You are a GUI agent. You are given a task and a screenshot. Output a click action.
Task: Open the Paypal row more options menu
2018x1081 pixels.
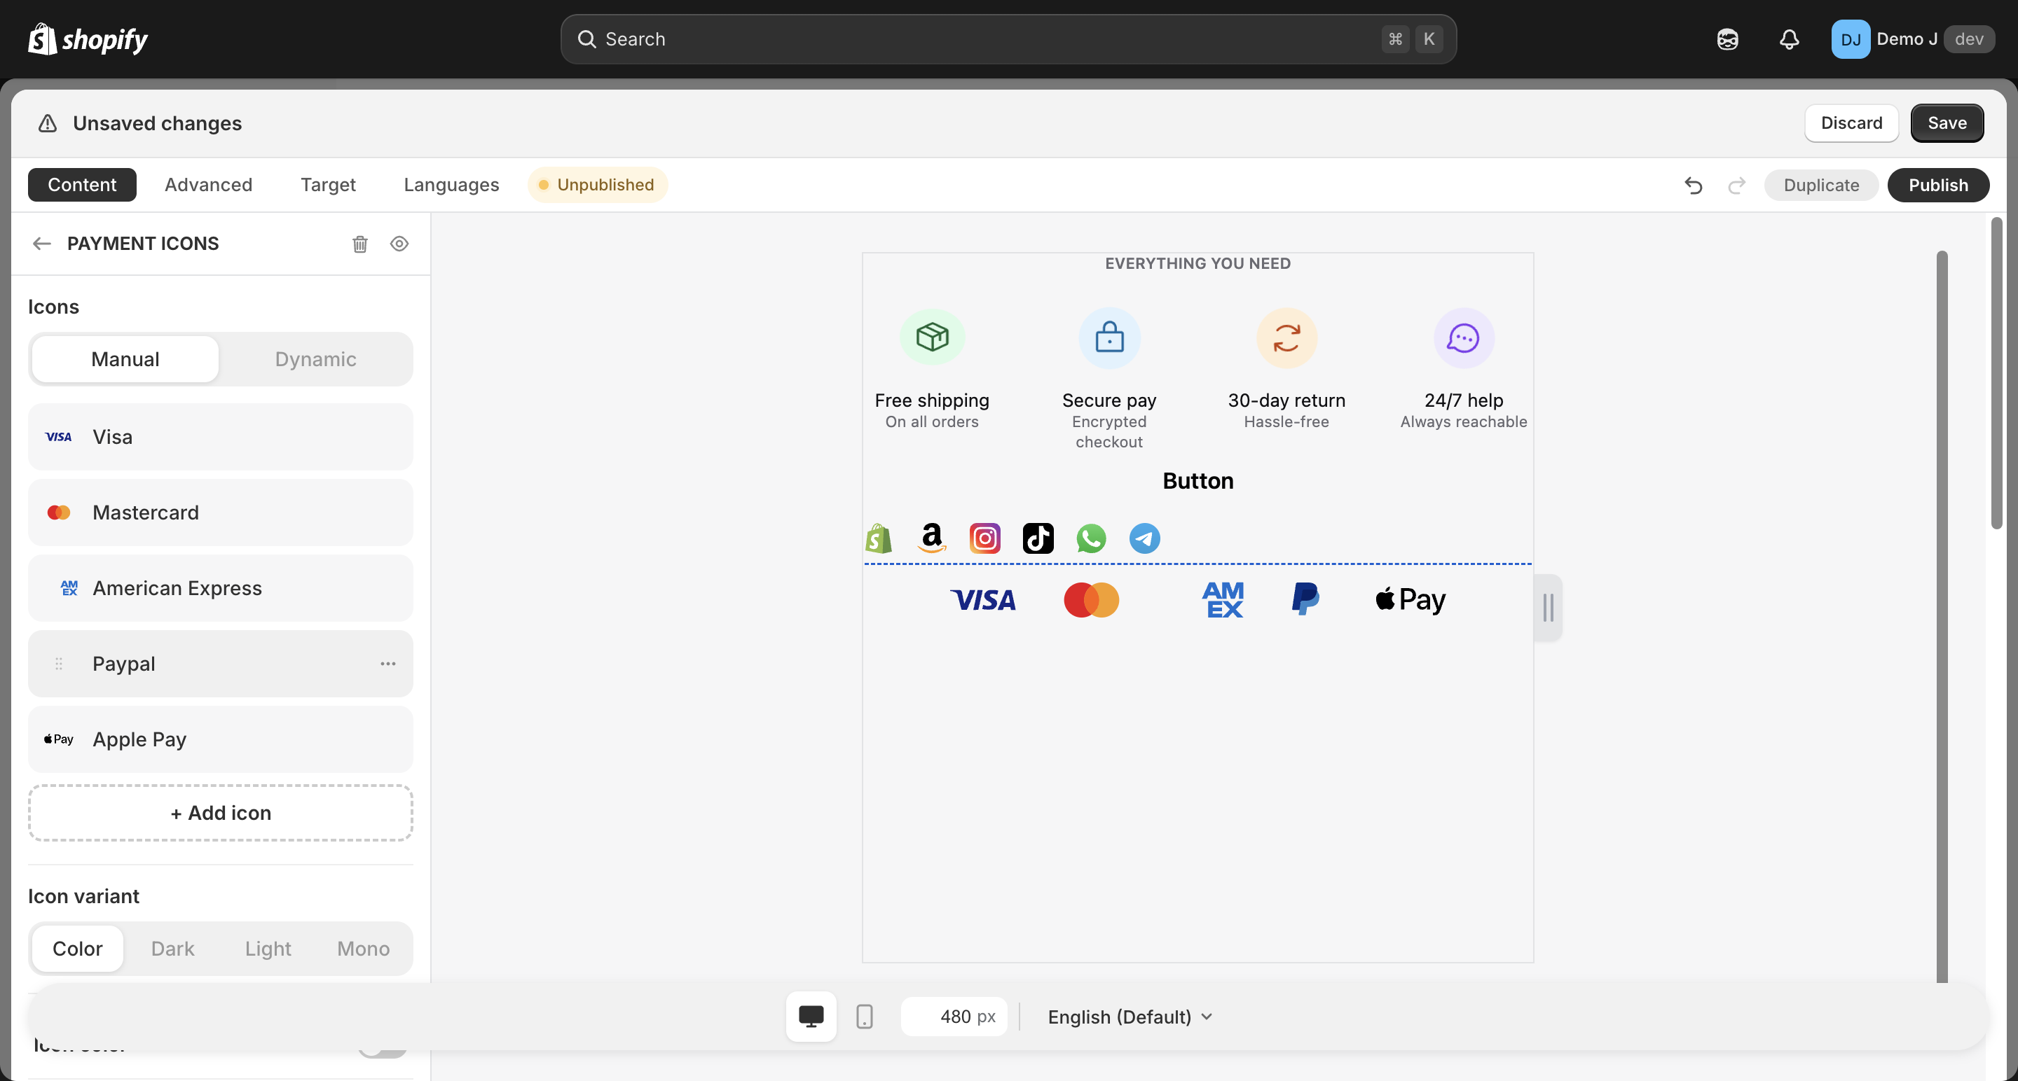[387, 664]
